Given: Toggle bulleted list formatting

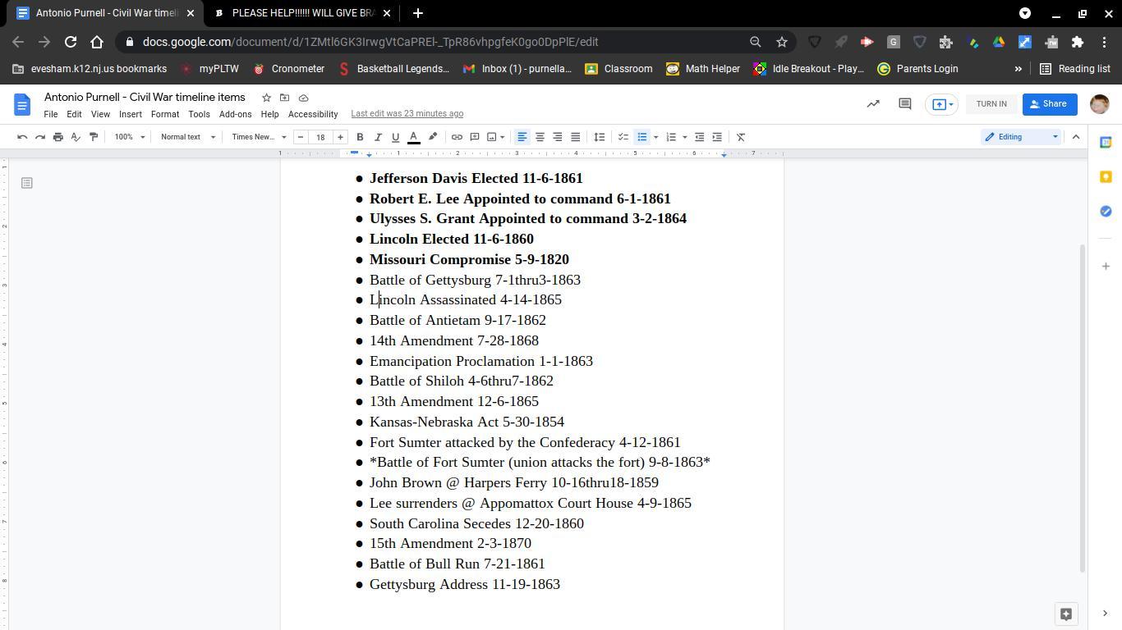Looking at the screenshot, I should (x=642, y=137).
